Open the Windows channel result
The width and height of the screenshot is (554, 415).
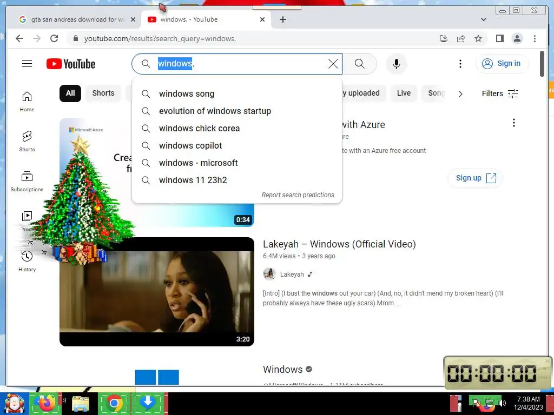click(x=282, y=370)
